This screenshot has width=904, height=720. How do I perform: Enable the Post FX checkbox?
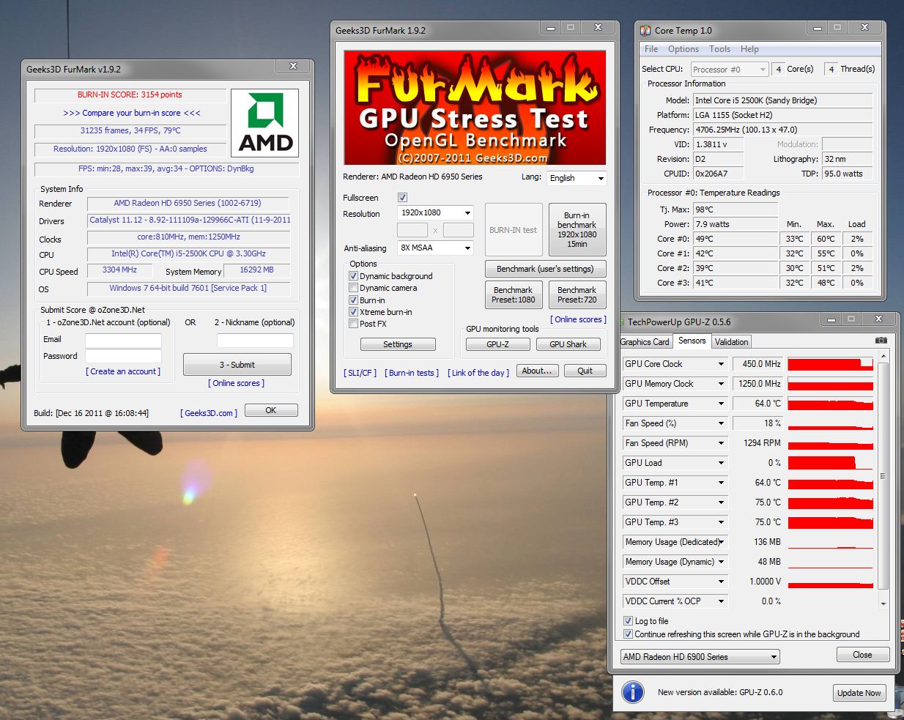354,324
